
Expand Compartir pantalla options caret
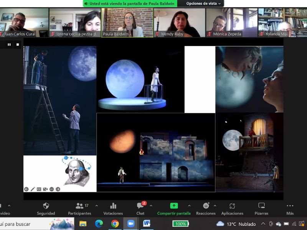(189, 206)
